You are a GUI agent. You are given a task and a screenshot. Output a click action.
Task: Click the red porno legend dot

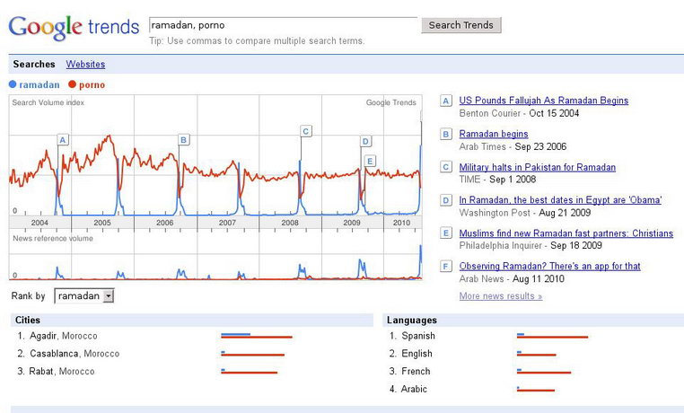pos(73,84)
